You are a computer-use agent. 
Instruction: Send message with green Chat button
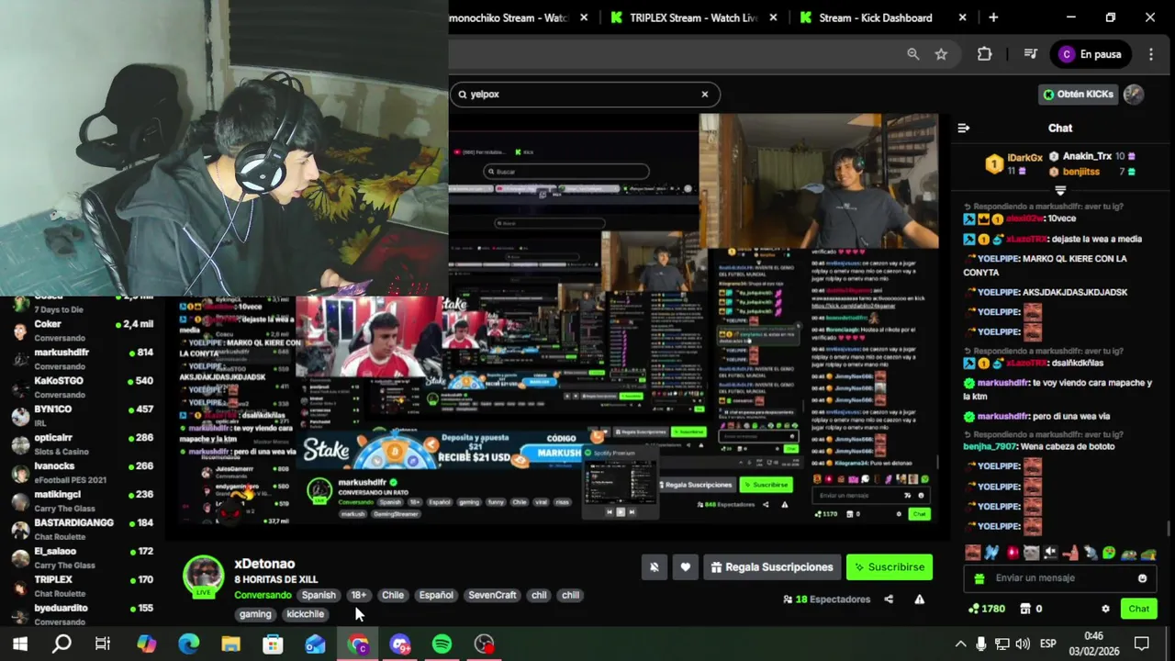pyautogui.click(x=1139, y=609)
